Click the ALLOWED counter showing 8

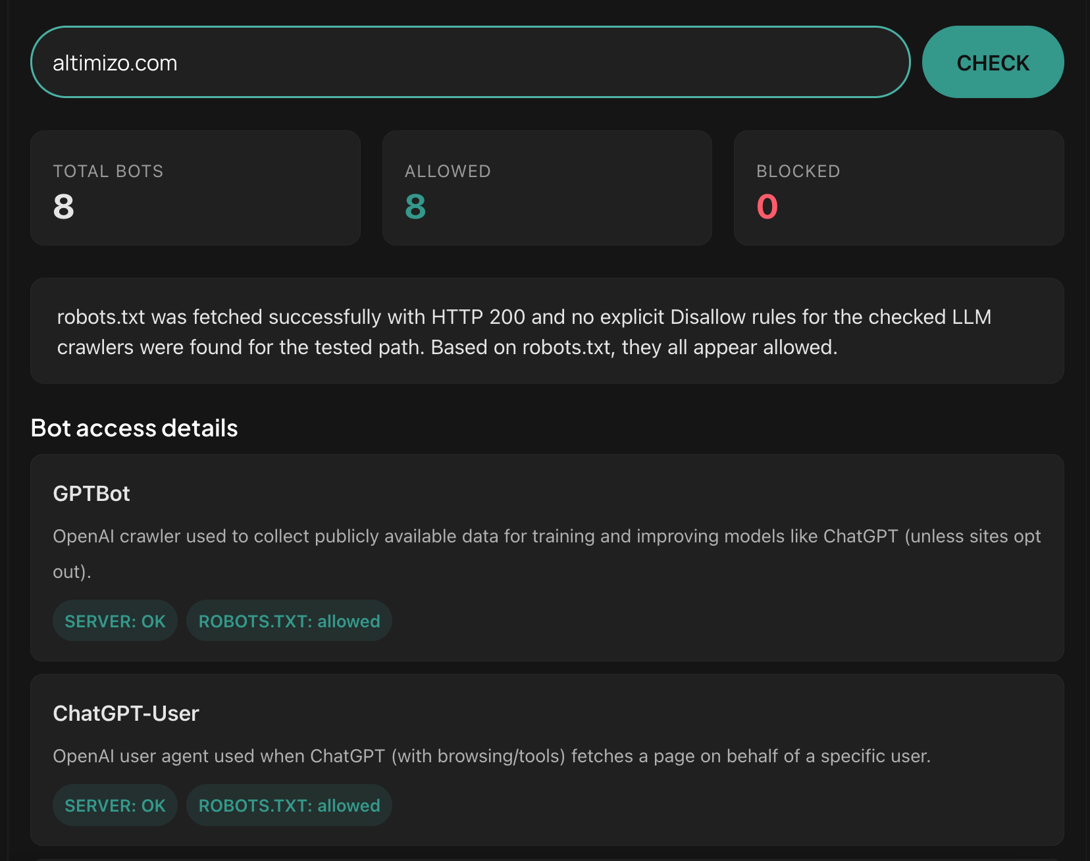tap(415, 207)
